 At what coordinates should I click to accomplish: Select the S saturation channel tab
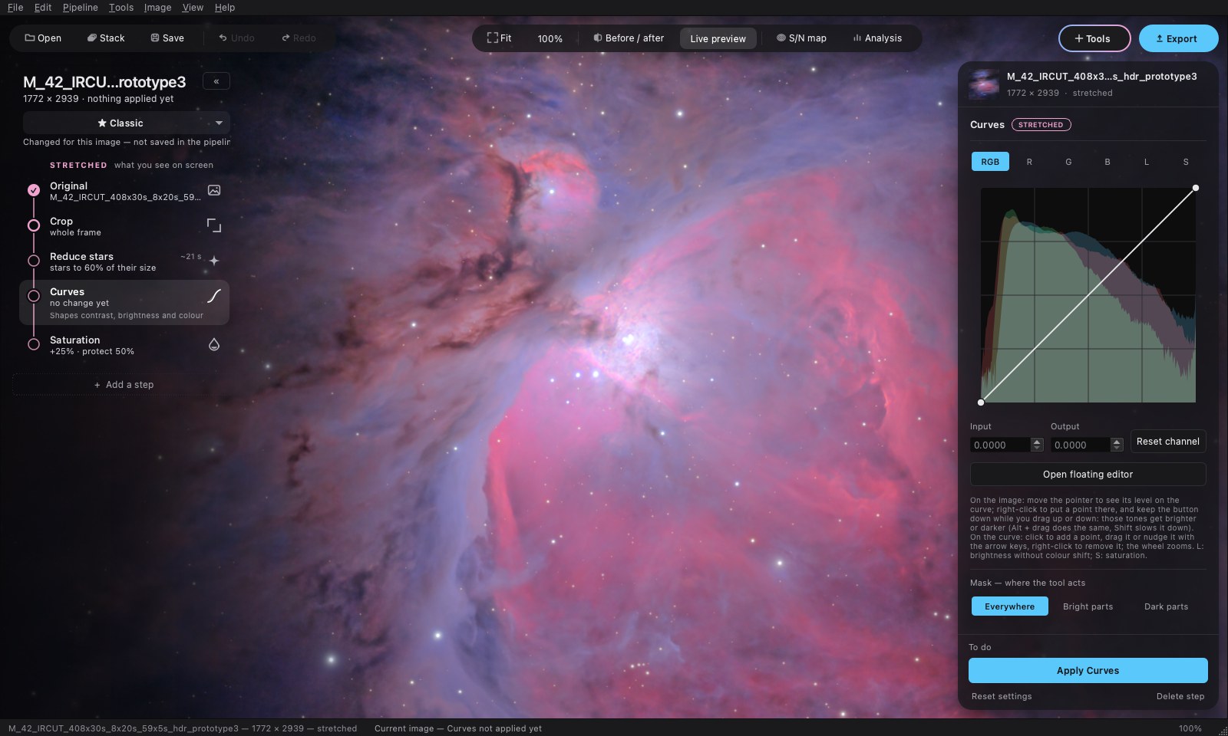(1186, 162)
